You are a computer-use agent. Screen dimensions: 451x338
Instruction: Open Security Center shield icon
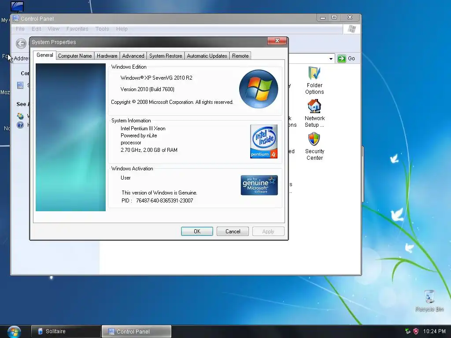[314, 139]
